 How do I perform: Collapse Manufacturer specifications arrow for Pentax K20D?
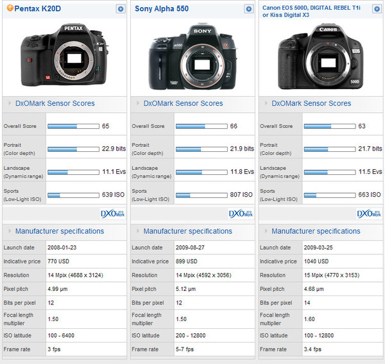[x=10, y=231]
